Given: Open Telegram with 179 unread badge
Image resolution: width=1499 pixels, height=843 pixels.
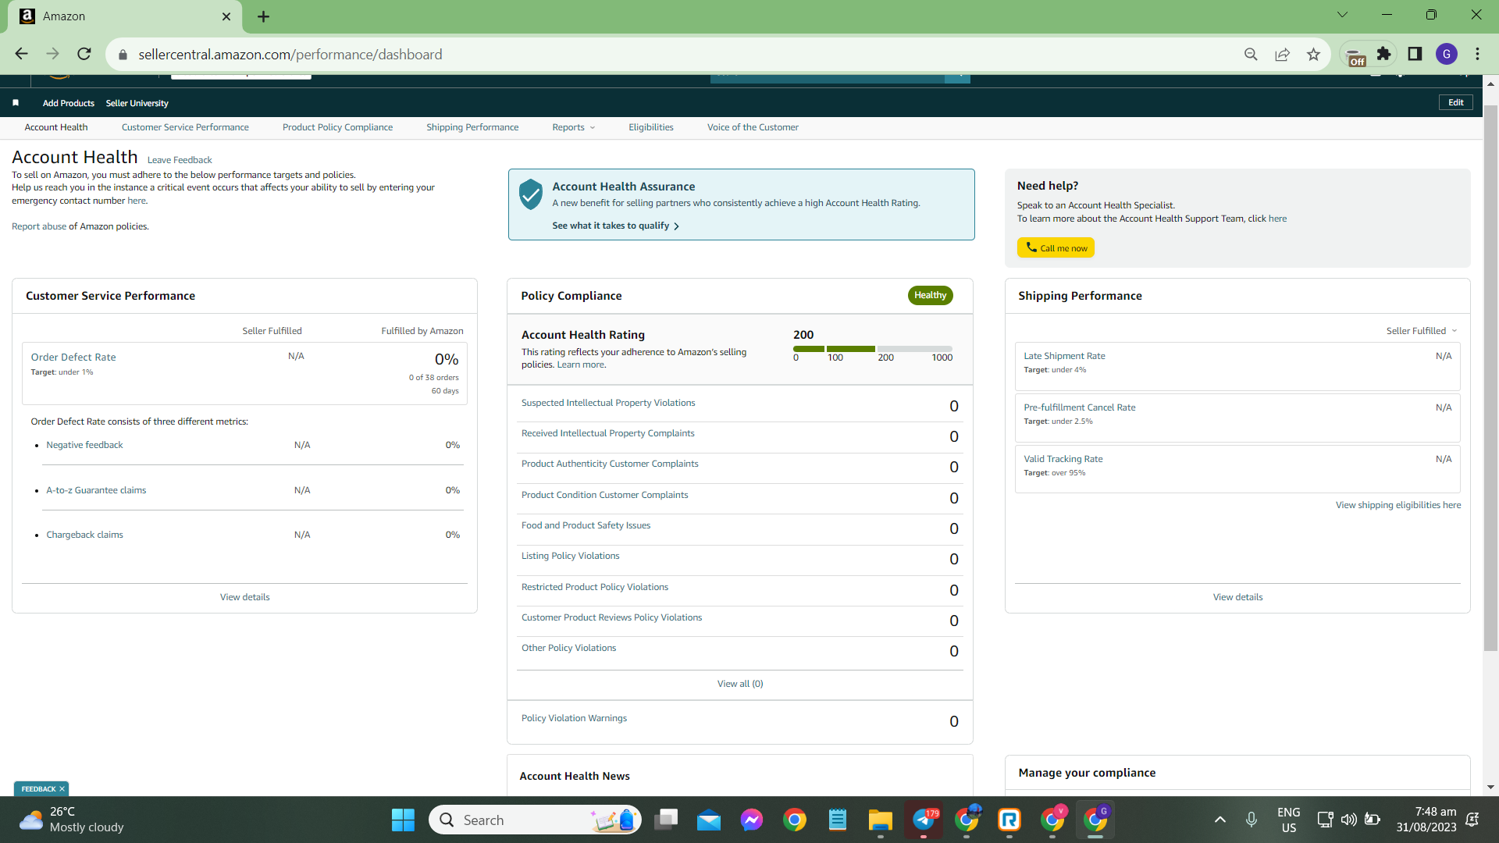Looking at the screenshot, I should [924, 820].
